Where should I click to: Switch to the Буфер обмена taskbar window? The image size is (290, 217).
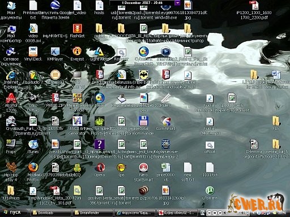pyautogui.click(x=177, y=213)
